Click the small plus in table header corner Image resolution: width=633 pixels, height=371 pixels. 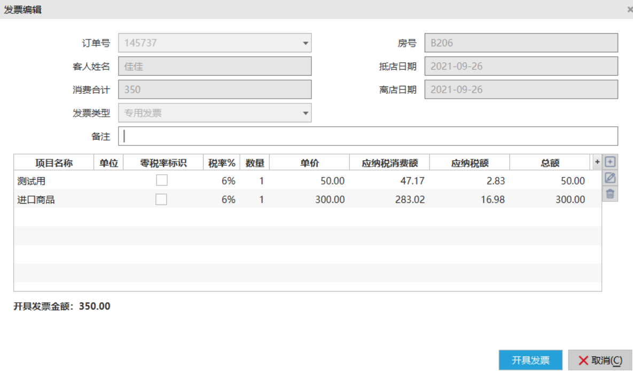point(597,162)
